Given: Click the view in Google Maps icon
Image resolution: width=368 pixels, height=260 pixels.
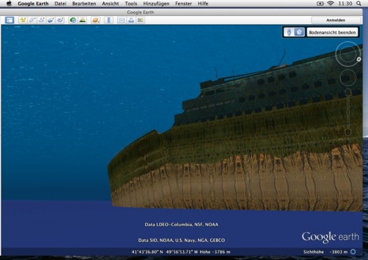Looking at the screenshot, I should point(141,20).
